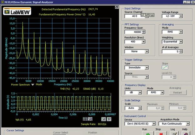Click the THD (%) value 42,23
Image resolution: width=195 pixels, height=135 pixels.
click(76, 89)
